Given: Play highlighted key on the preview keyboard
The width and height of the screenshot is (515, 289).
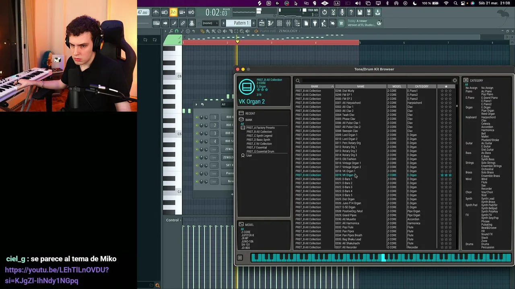Looking at the screenshot, I should pos(383,258).
